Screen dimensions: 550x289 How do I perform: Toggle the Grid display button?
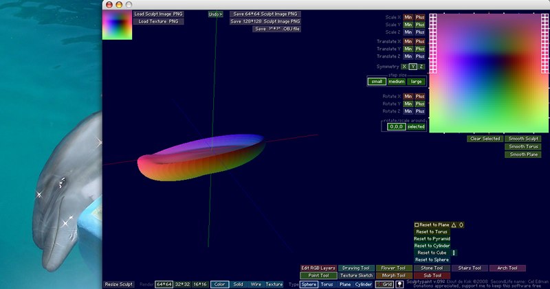pyautogui.click(x=384, y=284)
